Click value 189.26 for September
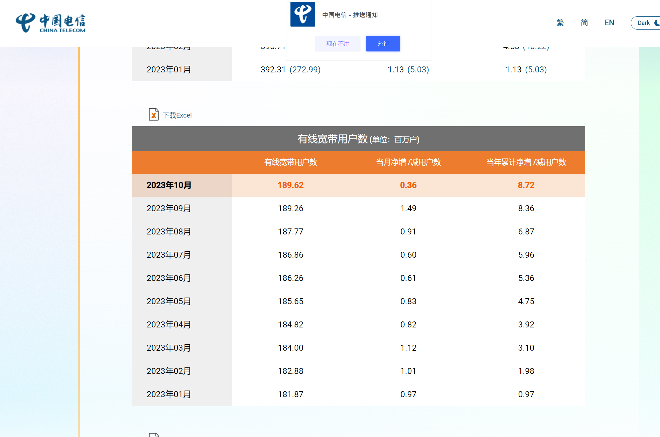 tap(291, 209)
